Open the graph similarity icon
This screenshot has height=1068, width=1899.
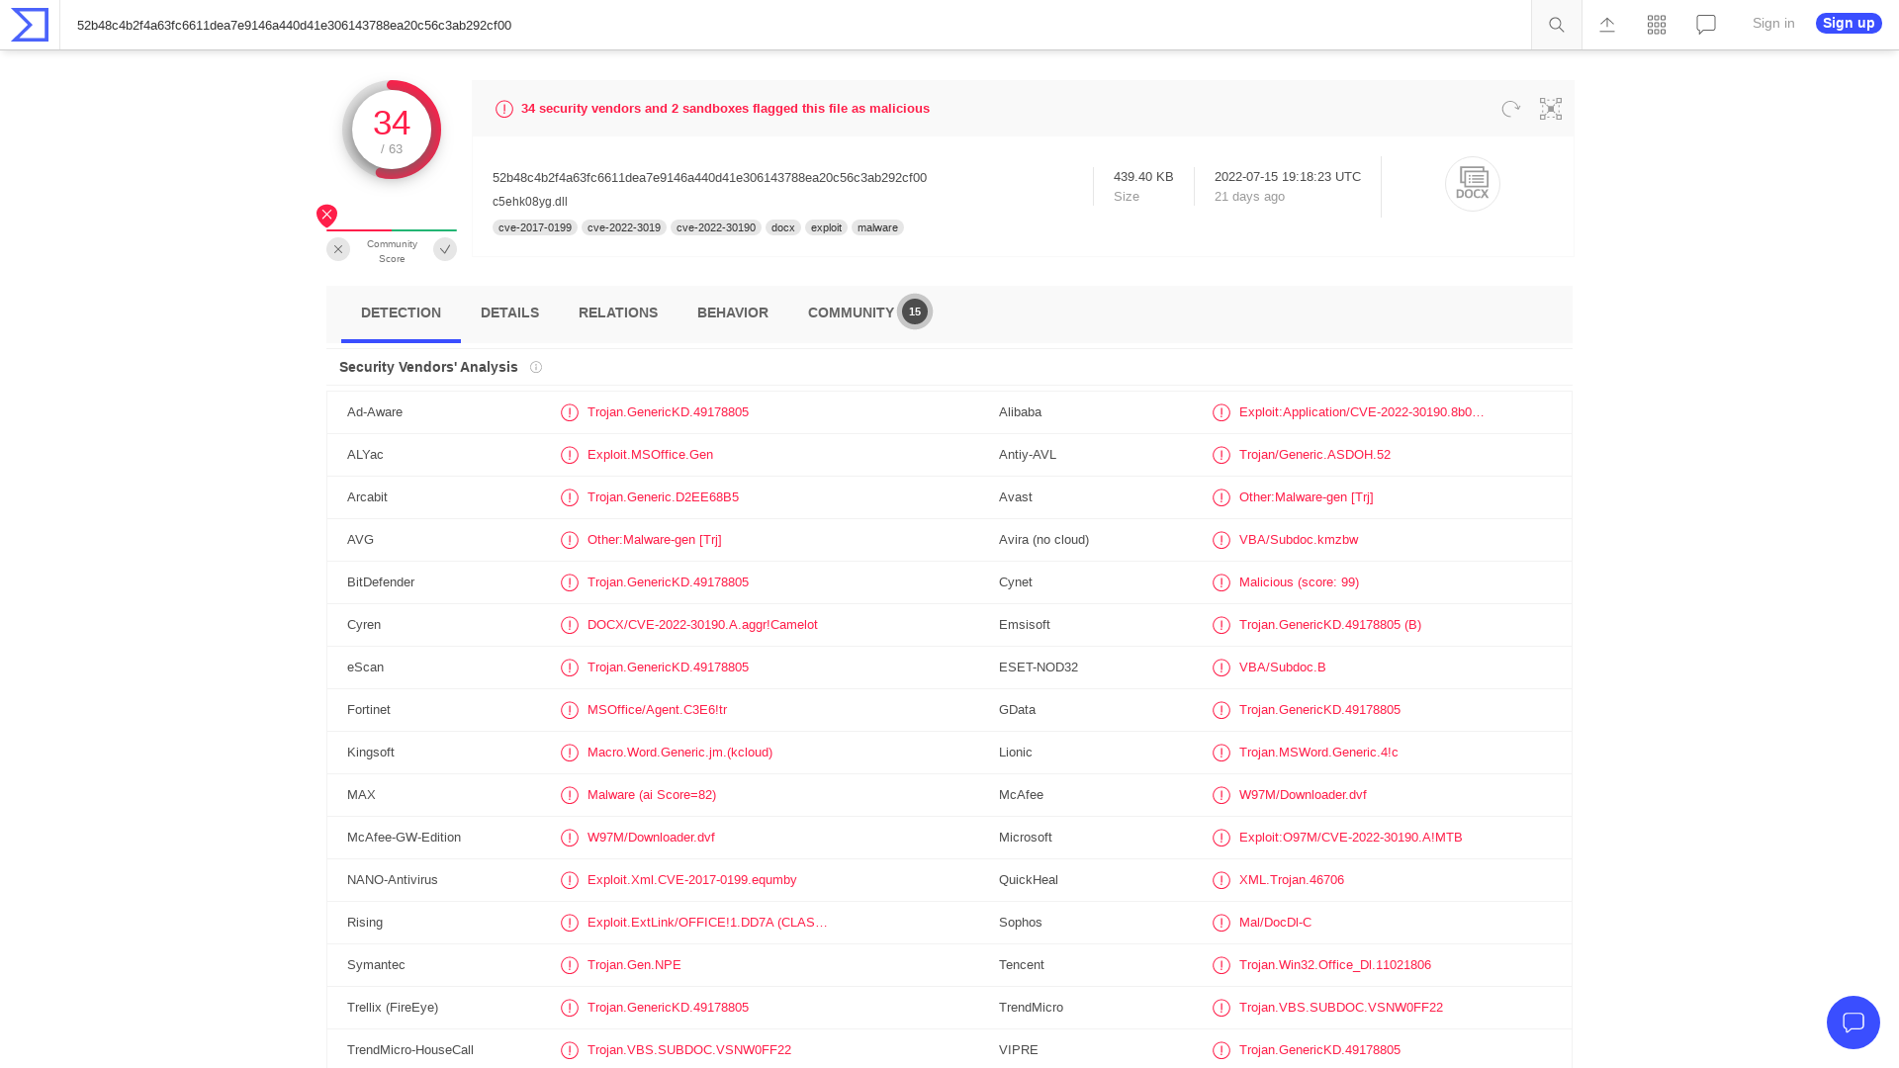[1551, 109]
